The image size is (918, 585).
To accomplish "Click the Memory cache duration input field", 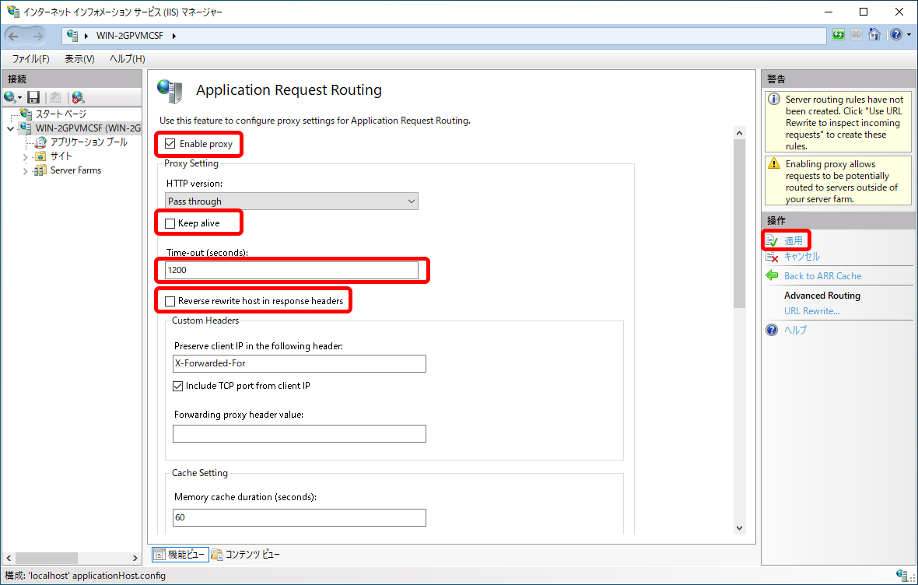I will point(300,517).
